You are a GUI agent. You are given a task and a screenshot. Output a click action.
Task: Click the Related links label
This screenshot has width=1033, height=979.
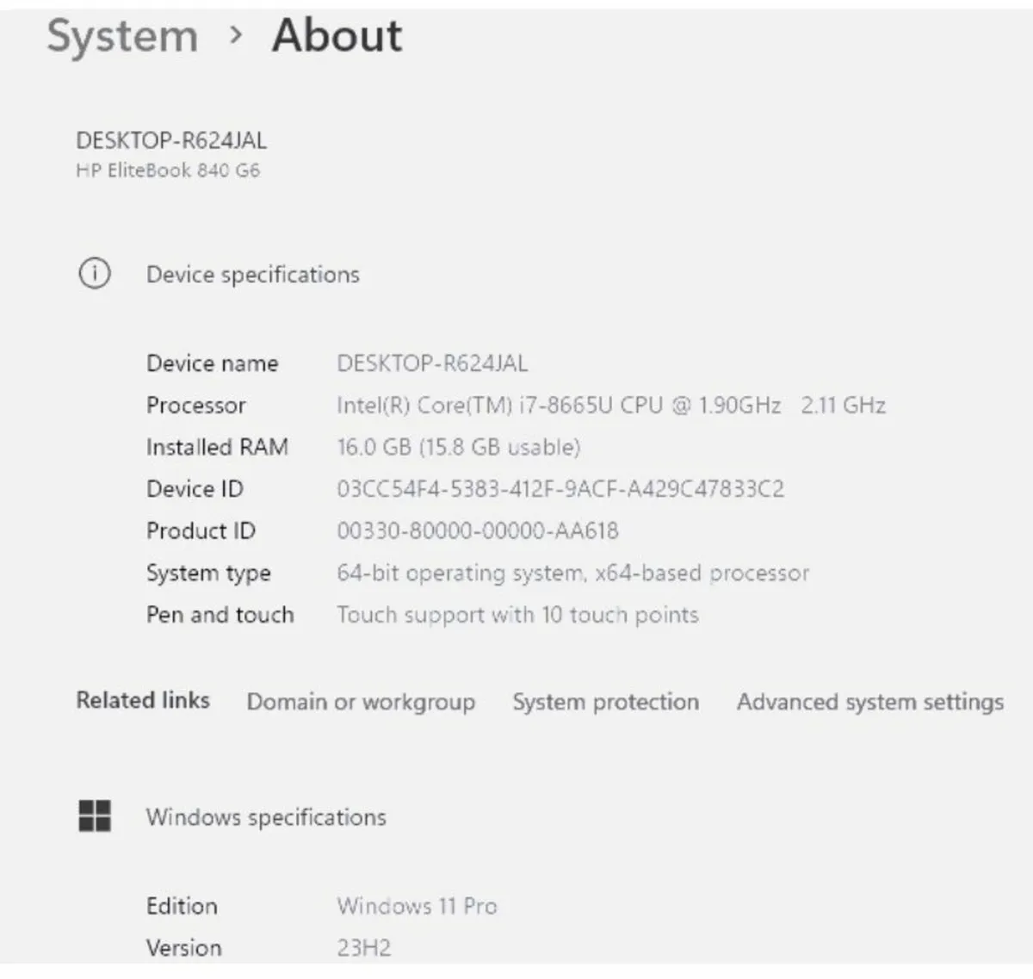click(x=143, y=700)
